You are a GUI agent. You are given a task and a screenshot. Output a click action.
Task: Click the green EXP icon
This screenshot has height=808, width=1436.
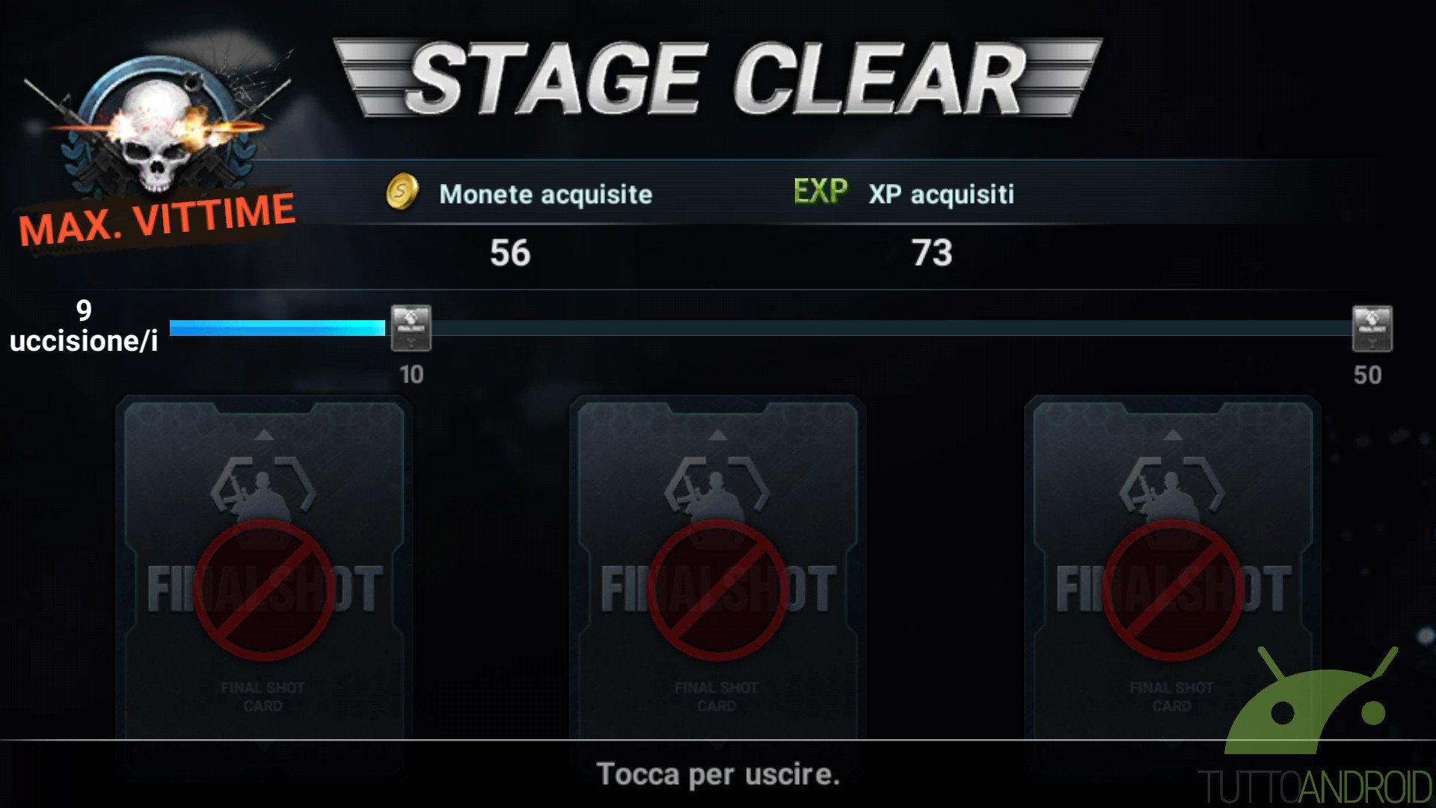pos(820,192)
